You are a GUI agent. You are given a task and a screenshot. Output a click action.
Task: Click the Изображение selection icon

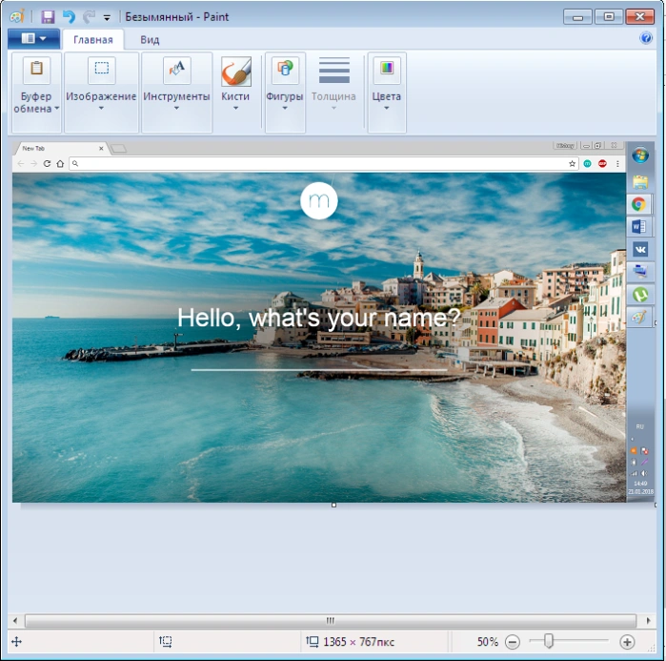point(102,70)
